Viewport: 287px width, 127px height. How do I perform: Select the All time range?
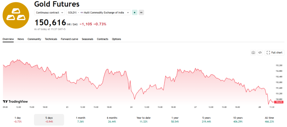[x=269, y=120]
